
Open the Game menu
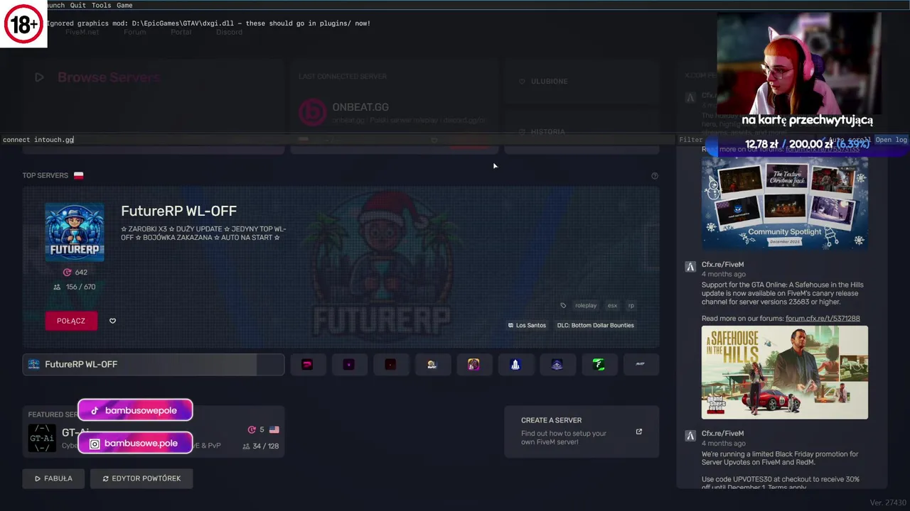click(124, 5)
